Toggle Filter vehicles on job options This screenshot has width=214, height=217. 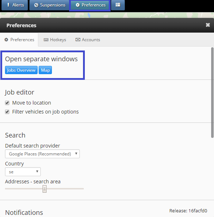[x=7, y=112]
